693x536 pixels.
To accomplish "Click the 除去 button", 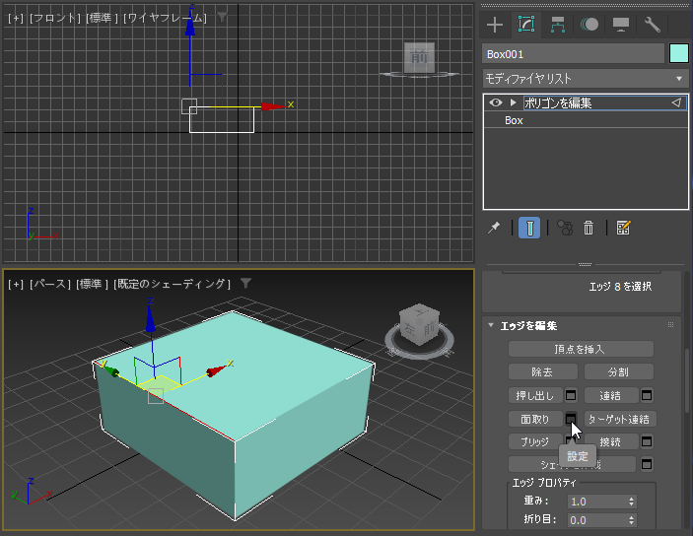I will tap(543, 372).
